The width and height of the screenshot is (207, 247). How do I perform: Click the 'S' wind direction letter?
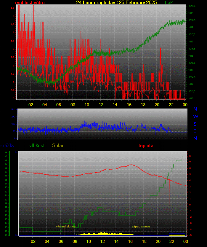click(195, 124)
